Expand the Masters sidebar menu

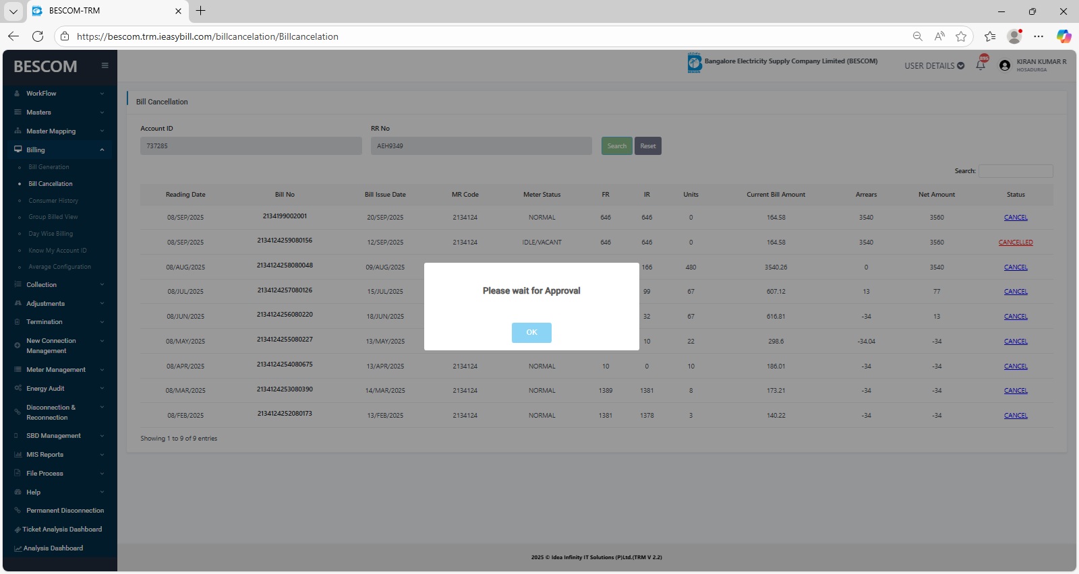[x=59, y=113]
